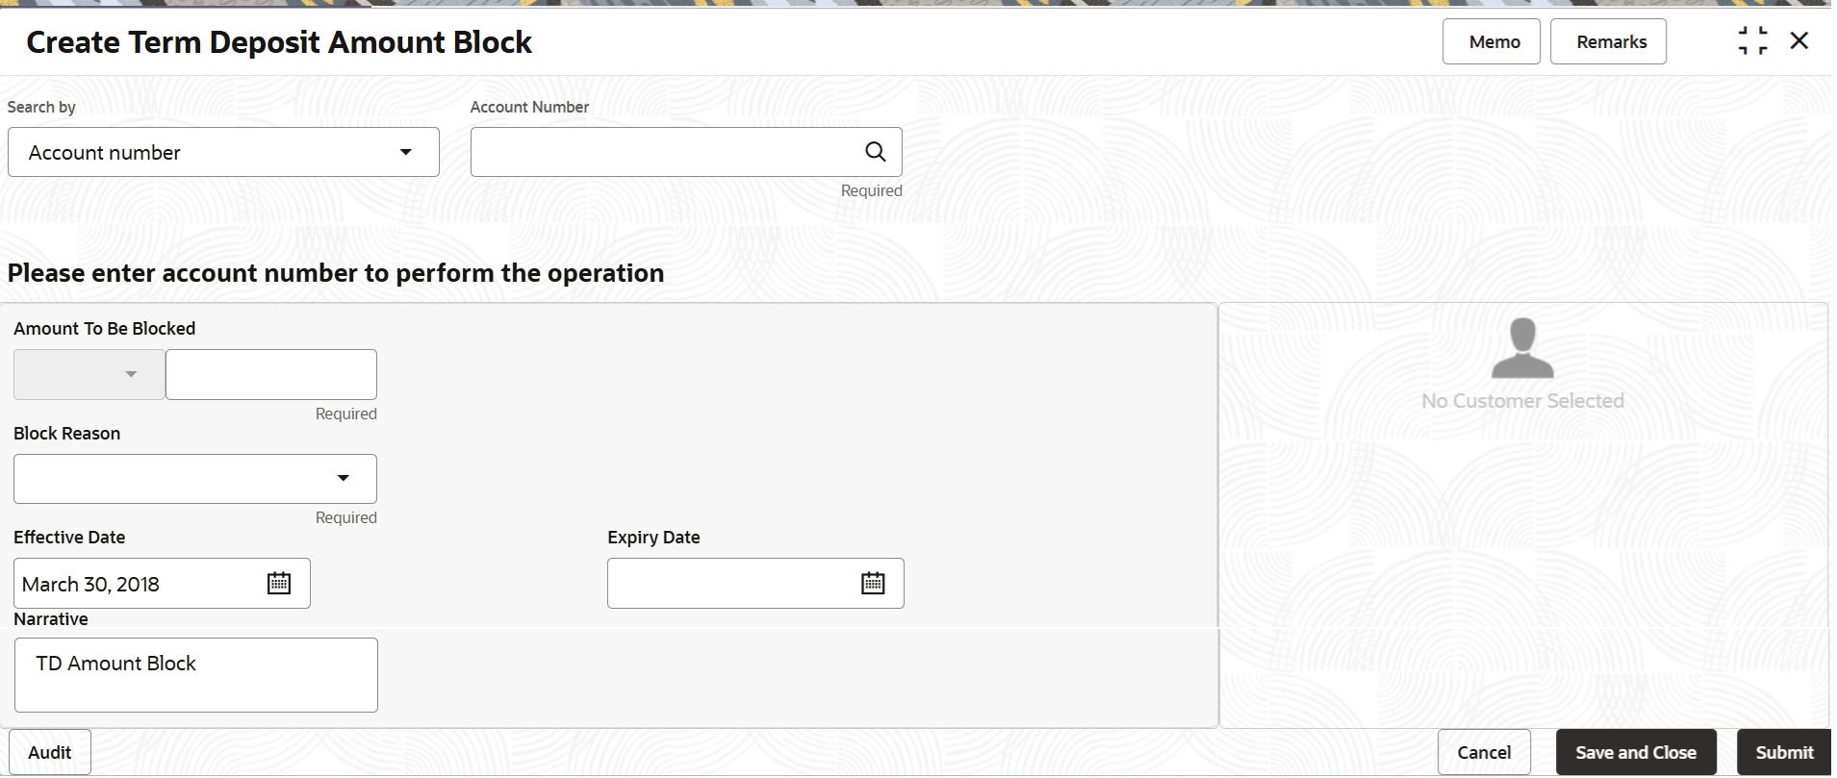Image resolution: width=1837 pixels, height=778 pixels.
Task: Click into the Amount To Be Blocked field
Action: click(x=271, y=374)
